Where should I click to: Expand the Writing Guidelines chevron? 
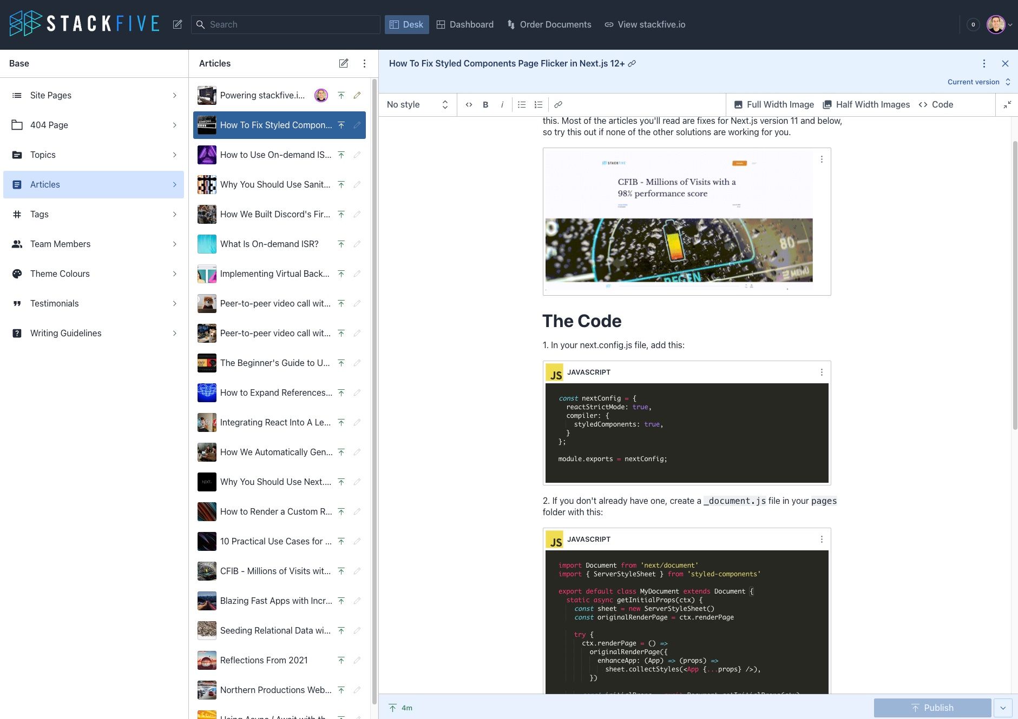pos(174,333)
